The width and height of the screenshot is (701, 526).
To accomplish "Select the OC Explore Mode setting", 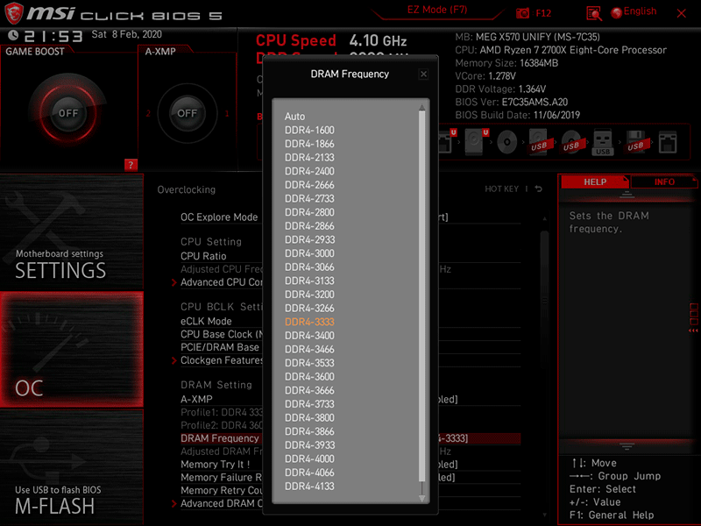I will click(219, 217).
